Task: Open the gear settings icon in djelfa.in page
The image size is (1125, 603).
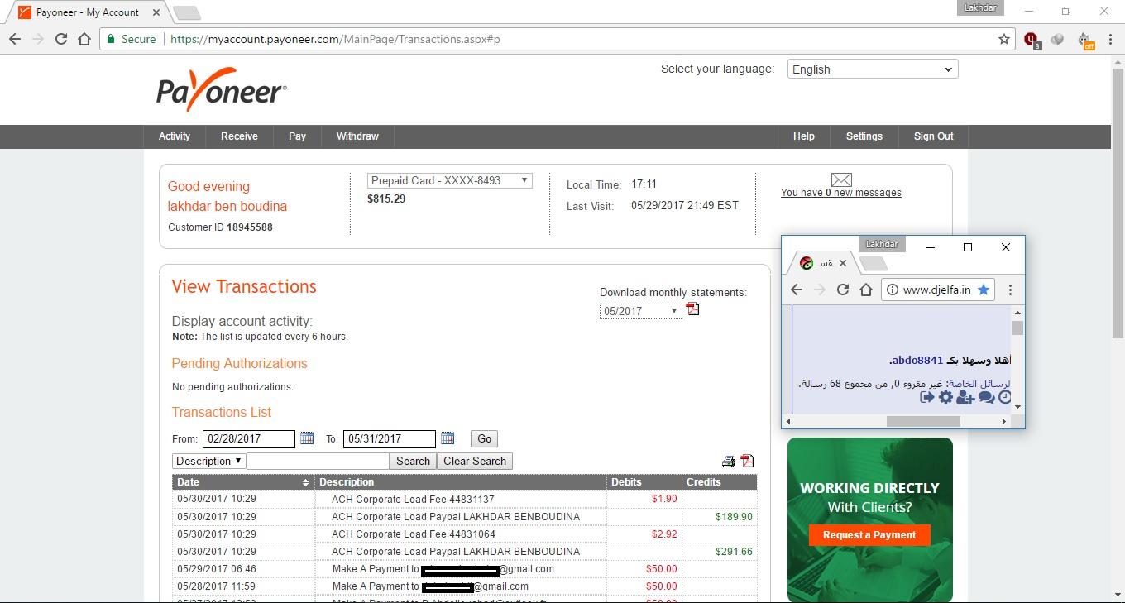Action: (x=945, y=397)
